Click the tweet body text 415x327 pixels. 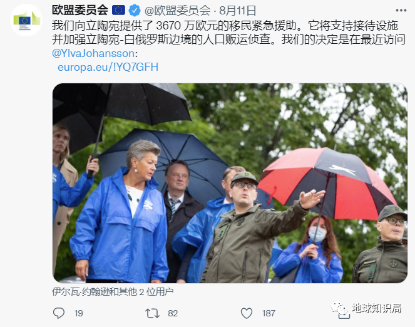(228, 33)
